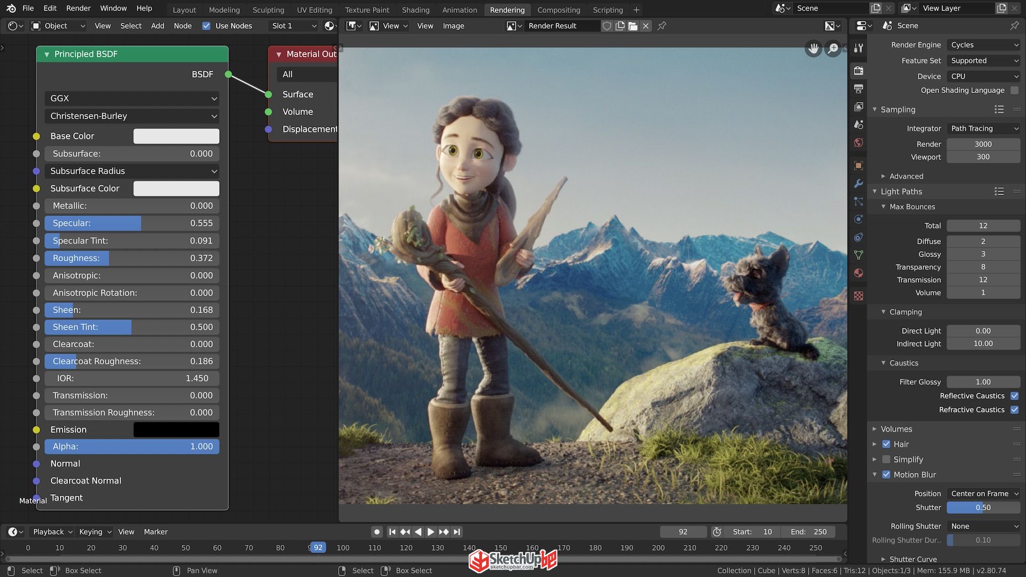Click the new image (duplicate) icon beside Render Result

620,26
